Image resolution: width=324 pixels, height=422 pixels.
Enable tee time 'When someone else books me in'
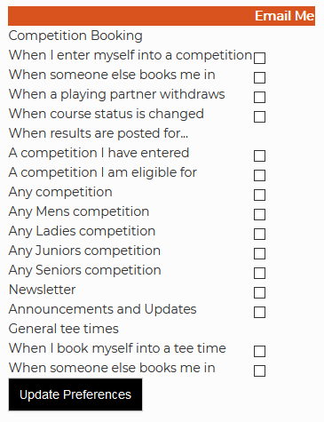(x=259, y=370)
